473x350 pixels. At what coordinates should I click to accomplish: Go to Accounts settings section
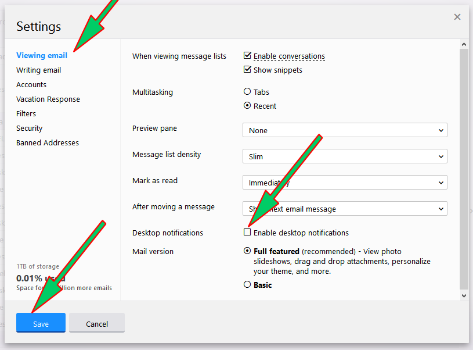[x=31, y=84]
